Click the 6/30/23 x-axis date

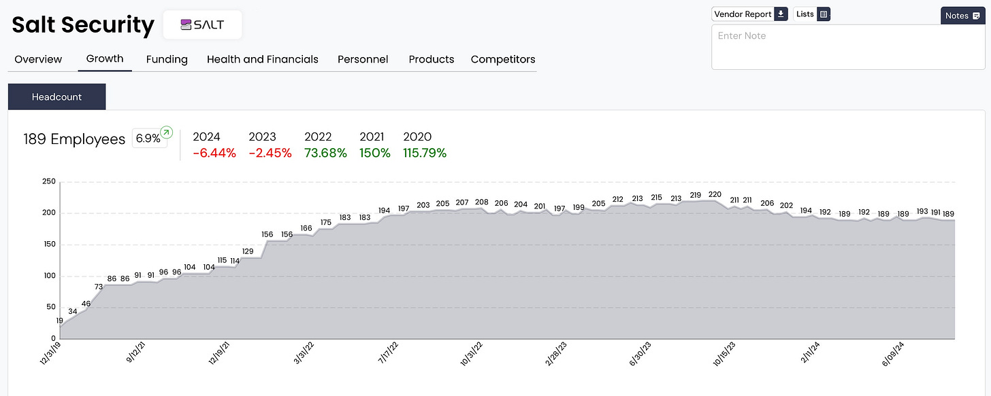tap(641, 355)
